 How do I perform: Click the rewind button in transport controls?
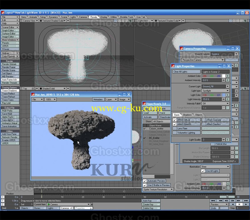[x=220, y=201]
